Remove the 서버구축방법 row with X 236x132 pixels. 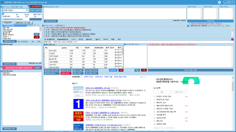tap(118, 62)
